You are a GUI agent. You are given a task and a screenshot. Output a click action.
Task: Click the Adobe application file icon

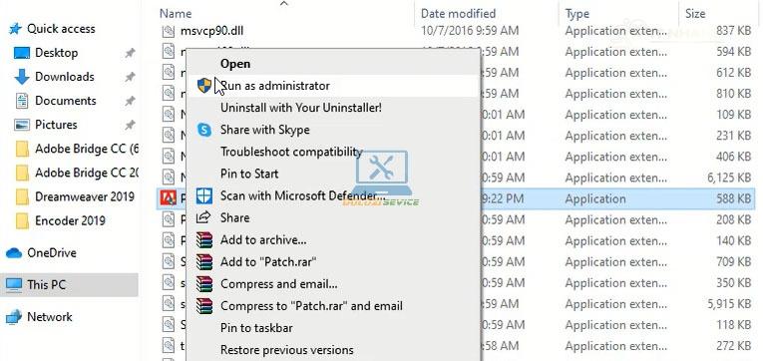point(169,198)
